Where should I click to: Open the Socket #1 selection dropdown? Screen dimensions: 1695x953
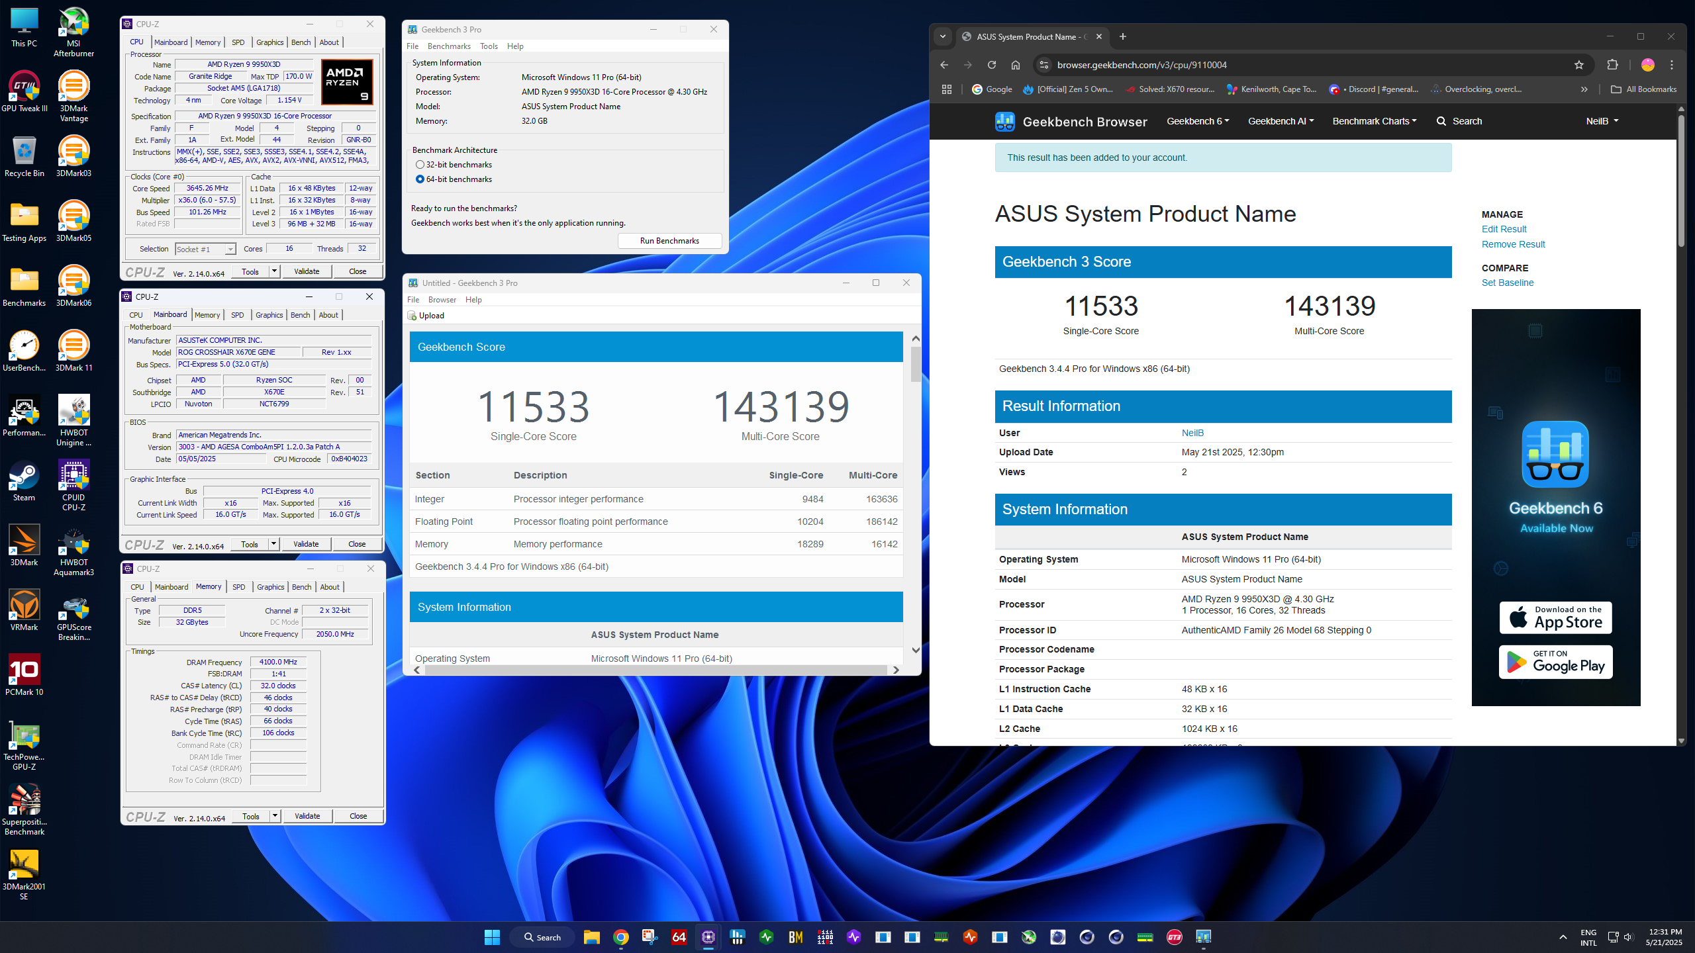click(x=205, y=250)
